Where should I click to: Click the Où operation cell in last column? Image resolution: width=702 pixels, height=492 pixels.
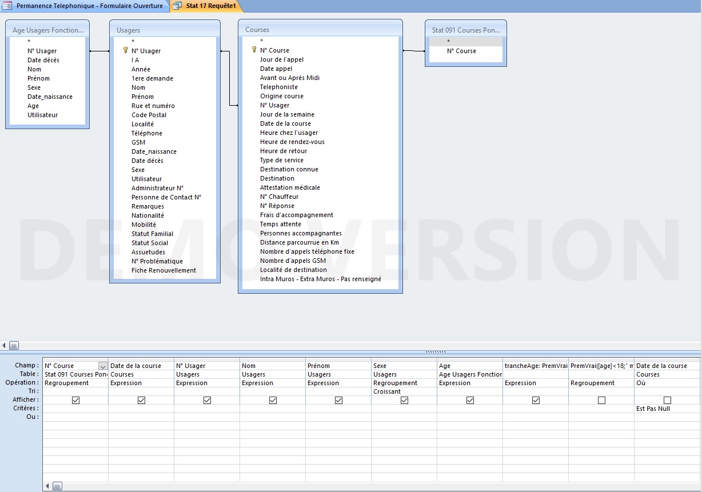point(667,383)
